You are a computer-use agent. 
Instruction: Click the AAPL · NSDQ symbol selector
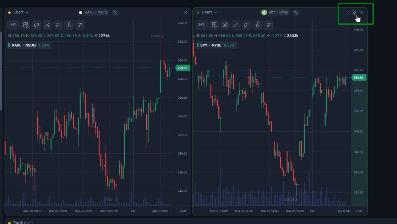(93, 12)
